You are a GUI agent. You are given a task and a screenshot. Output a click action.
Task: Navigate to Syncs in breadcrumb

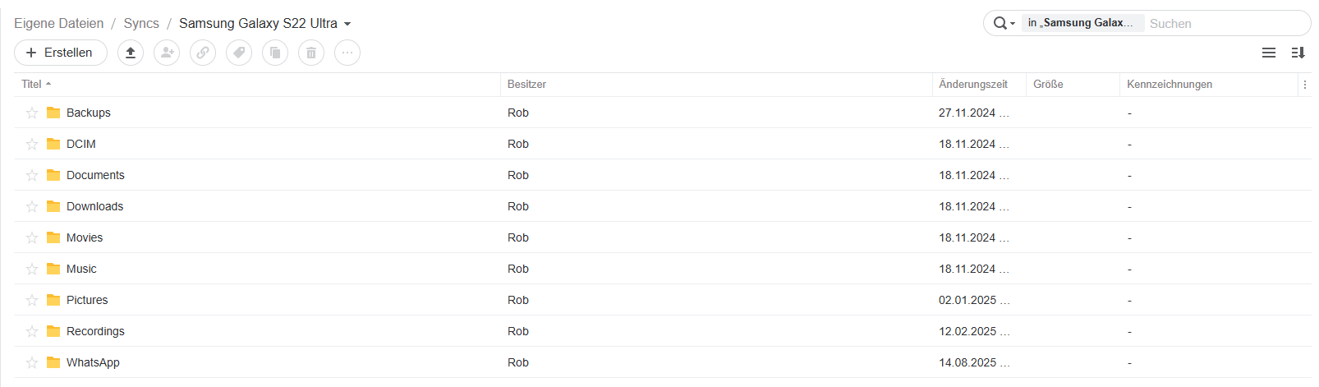pyautogui.click(x=141, y=23)
